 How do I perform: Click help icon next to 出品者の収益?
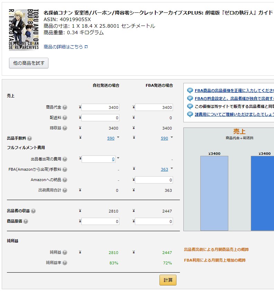(x=33, y=211)
